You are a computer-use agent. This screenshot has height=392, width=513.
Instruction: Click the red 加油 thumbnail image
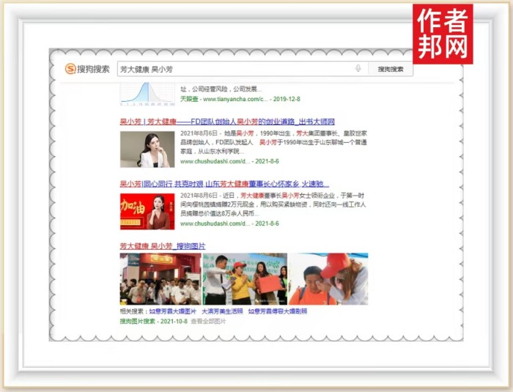coord(147,211)
